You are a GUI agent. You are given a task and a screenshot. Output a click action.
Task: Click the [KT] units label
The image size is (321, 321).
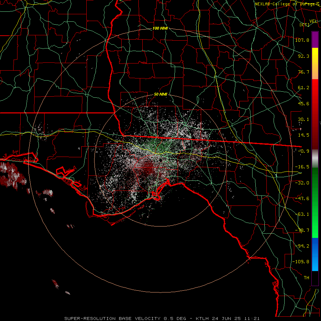tap(305, 25)
